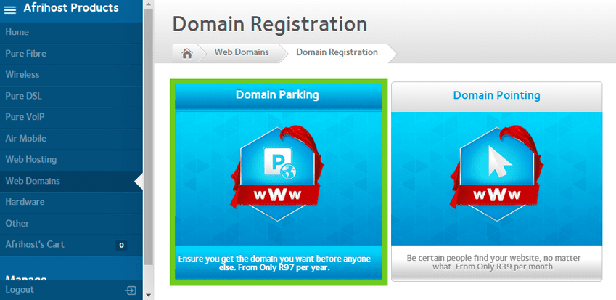Click the Web Domains breadcrumb link
Screen dimensions: 616x300
click(x=242, y=52)
